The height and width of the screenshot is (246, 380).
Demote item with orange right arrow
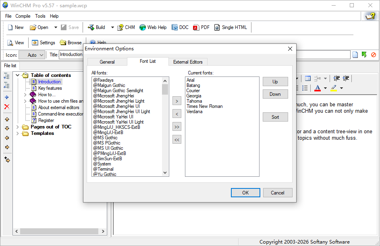pyautogui.click(x=7, y=147)
